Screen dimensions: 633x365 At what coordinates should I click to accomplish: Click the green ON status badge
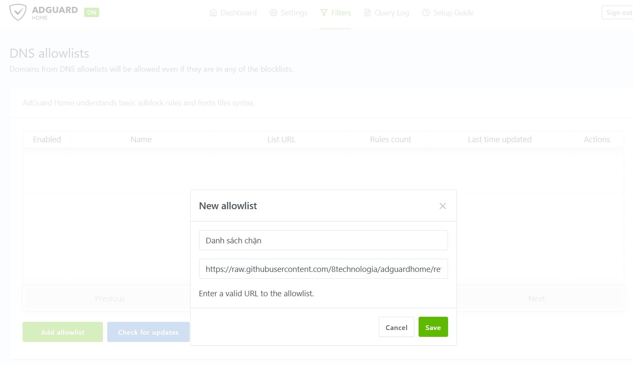pos(91,12)
